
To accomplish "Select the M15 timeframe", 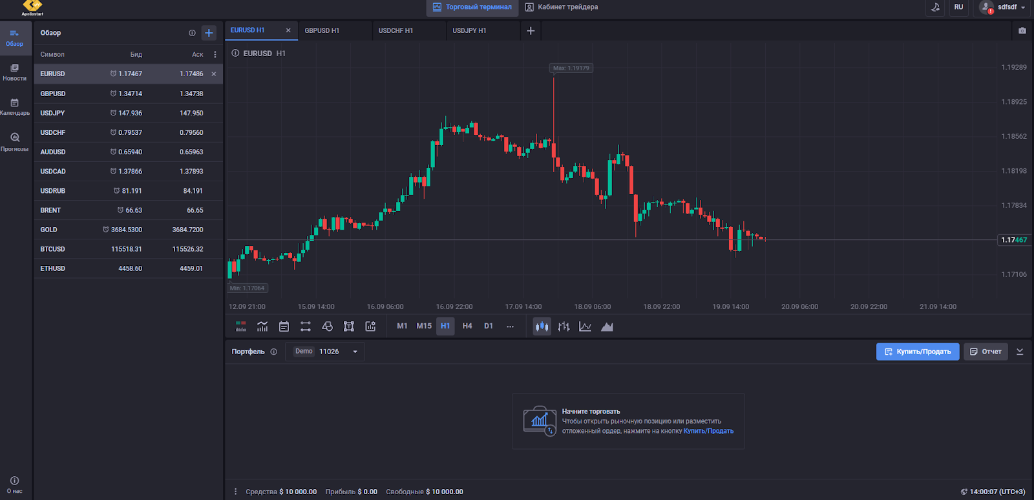I will click(424, 326).
